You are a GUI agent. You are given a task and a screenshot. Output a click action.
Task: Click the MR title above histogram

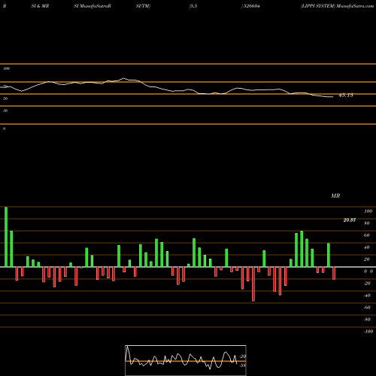click(335, 196)
